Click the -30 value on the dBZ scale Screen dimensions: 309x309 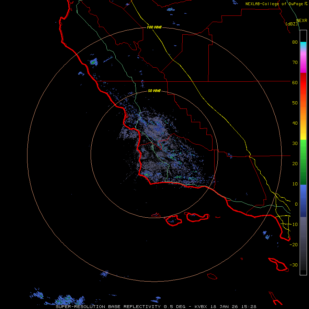coord(294,265)
